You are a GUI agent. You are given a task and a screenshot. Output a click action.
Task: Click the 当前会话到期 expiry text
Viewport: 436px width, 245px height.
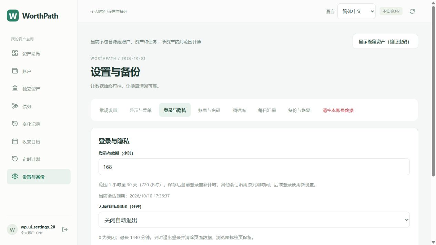(134, 196)
